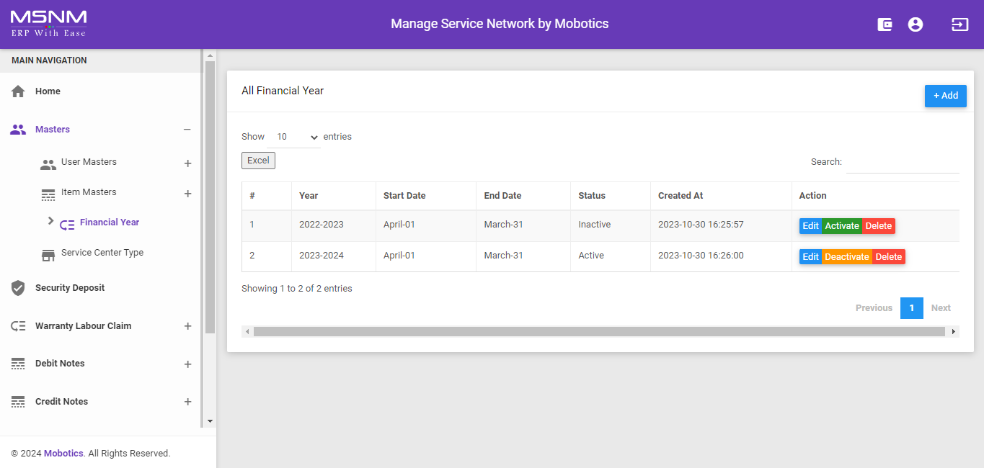
Task: Click the + Add button
Action: [945, 96]
